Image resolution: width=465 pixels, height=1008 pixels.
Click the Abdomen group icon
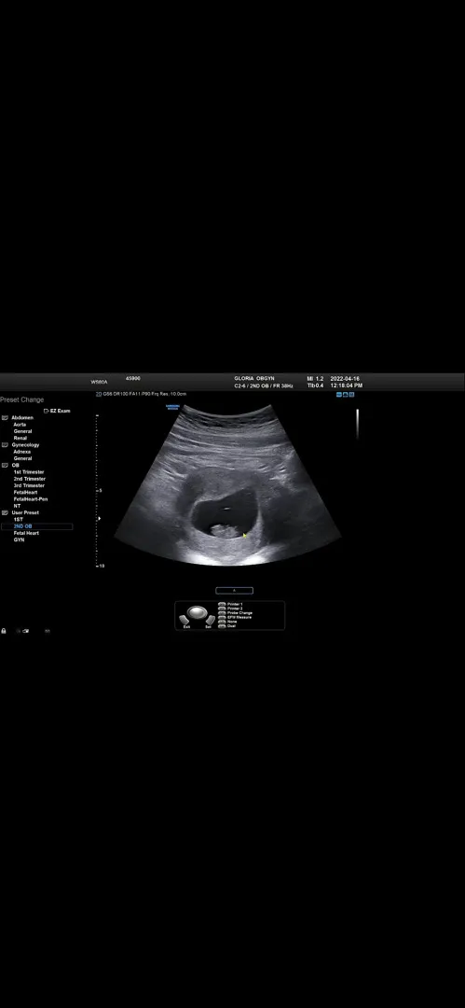coord(6,418)
